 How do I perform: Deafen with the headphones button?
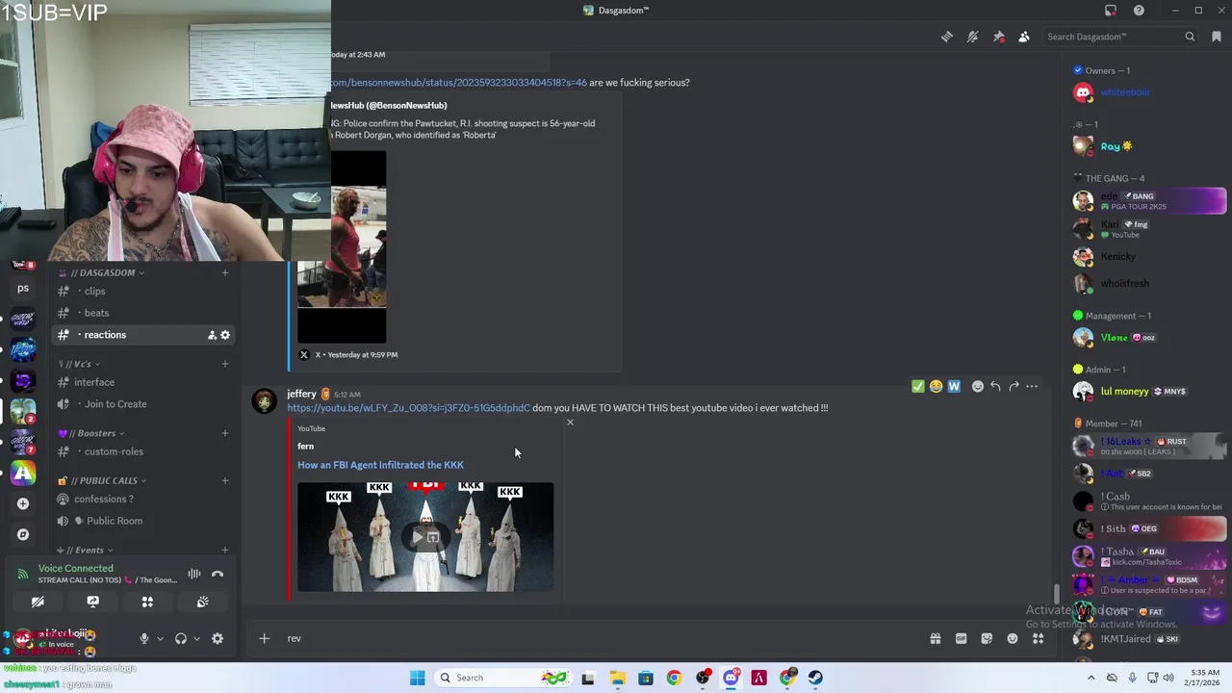[181, 638]
